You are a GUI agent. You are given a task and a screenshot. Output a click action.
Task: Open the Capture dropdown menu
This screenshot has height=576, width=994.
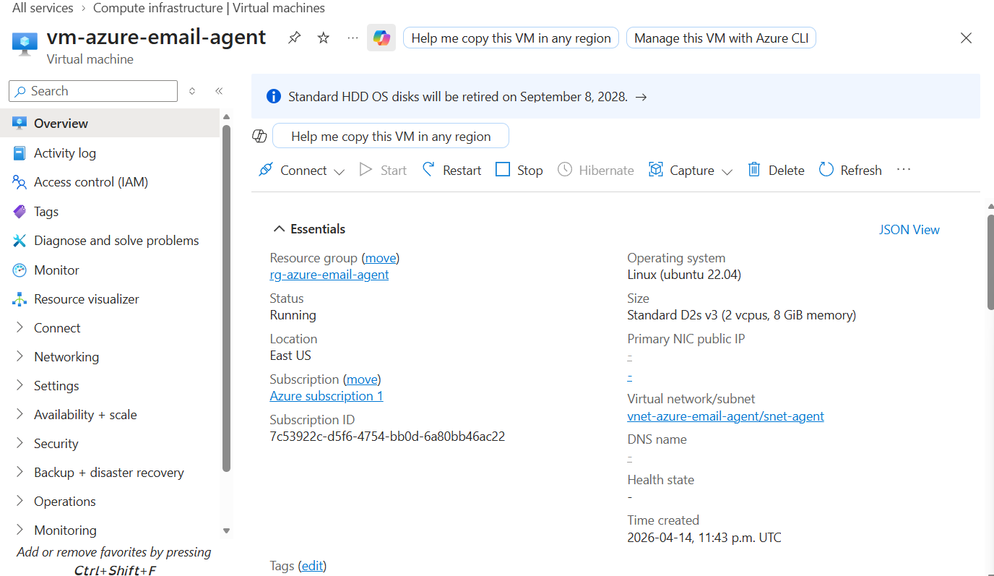691,171
